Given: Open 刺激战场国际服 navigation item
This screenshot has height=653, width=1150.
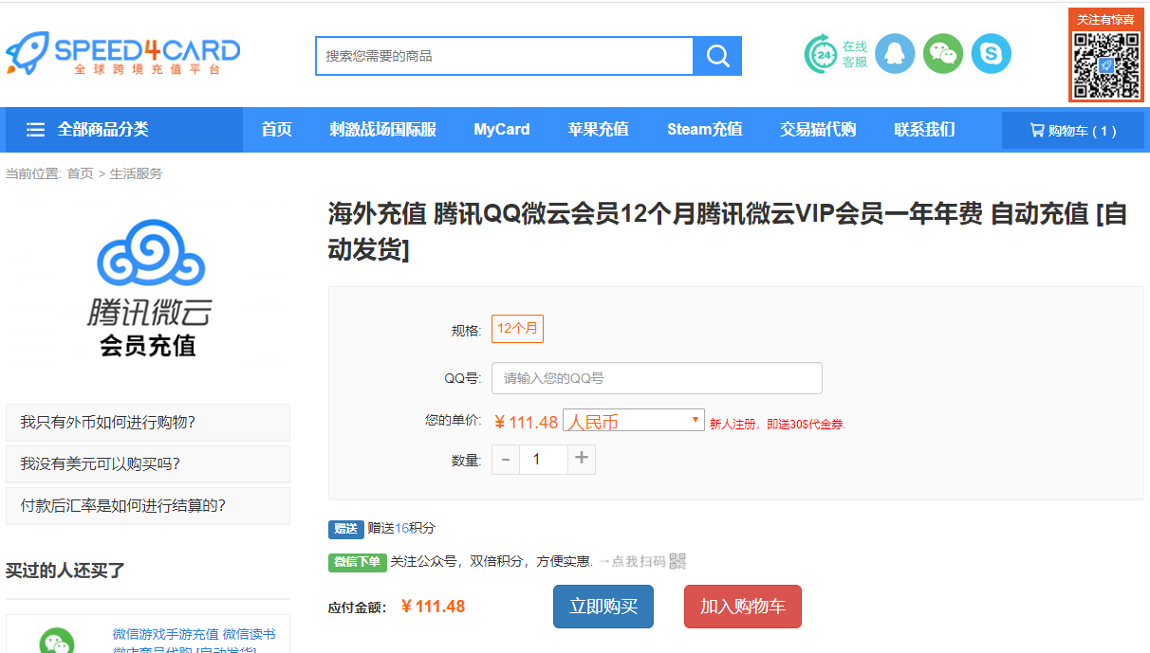Looking at the screenshot, I should (383, 130).
